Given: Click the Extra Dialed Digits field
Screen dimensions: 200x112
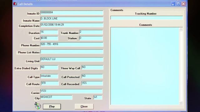Looking at the screenshot, I should (x=49, y=68).
